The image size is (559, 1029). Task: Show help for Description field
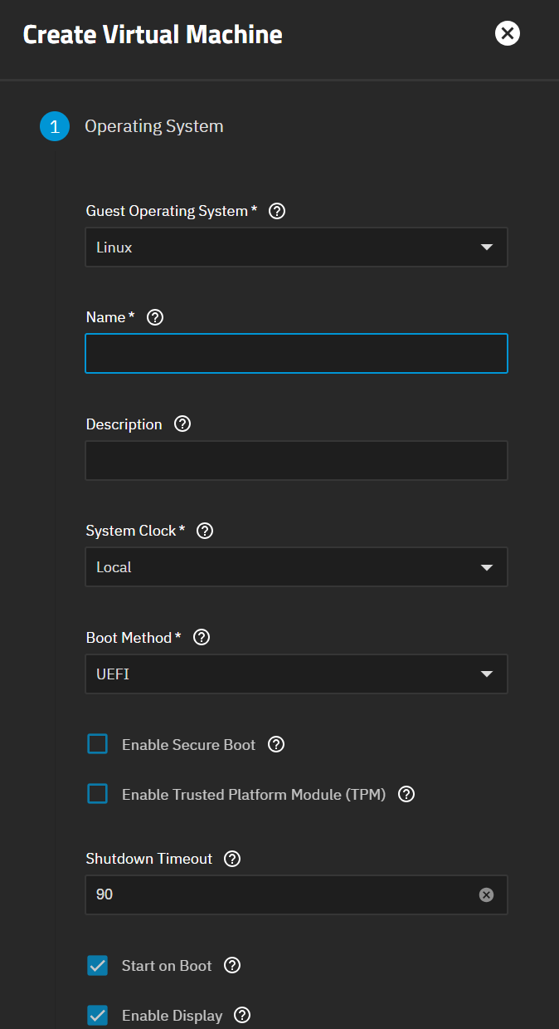(183, 424)
